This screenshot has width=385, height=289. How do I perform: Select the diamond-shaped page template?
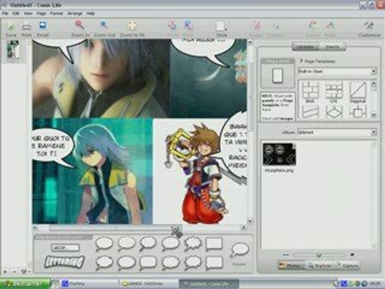point(334,112)
